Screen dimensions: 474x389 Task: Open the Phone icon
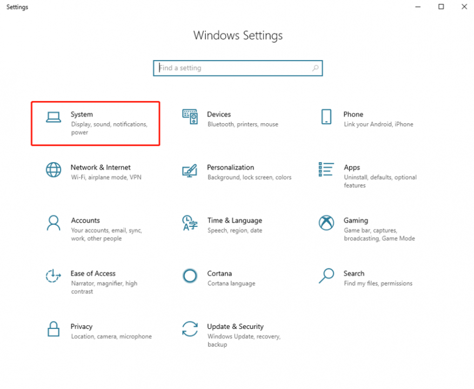[x=326, y=117]
